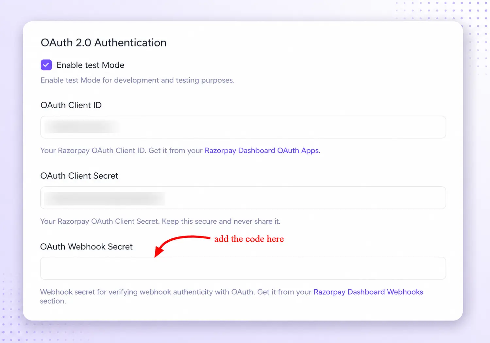Click the blurred value in Client ID field
This screenshot has width=490, height=343.
(82, 127)
